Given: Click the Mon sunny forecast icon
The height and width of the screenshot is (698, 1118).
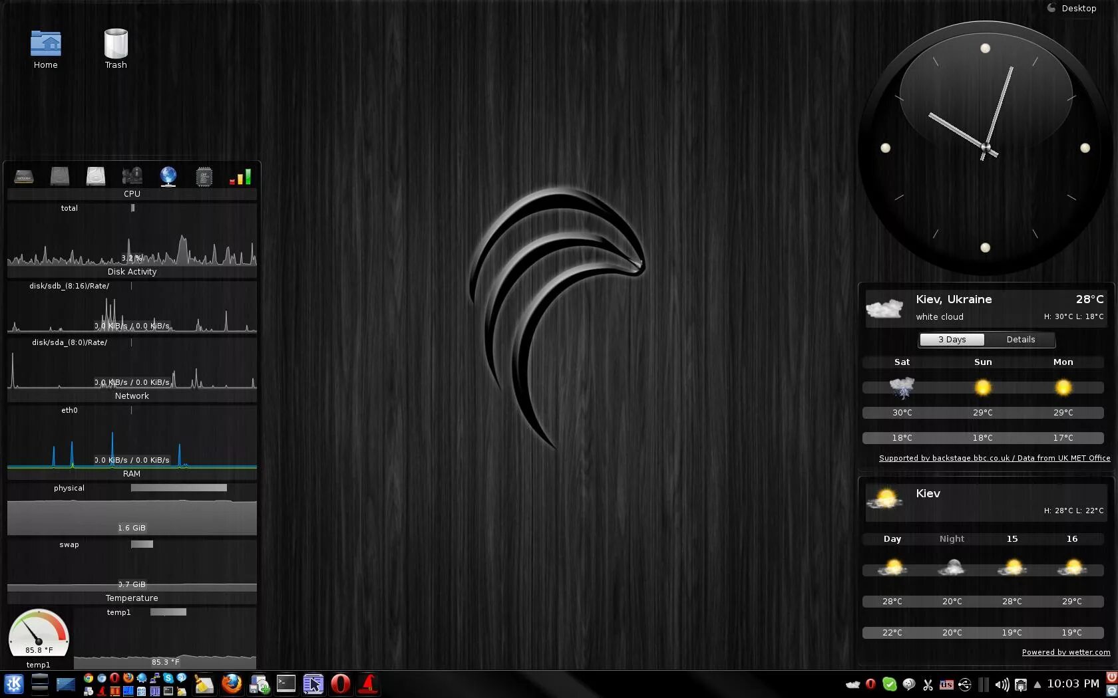Looking at the screenshot, I should pyautogui.click(x=1063, y=388).
